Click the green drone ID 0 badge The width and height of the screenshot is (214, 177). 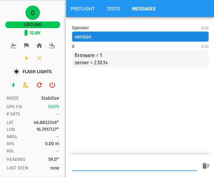click(x=33, y=13)
